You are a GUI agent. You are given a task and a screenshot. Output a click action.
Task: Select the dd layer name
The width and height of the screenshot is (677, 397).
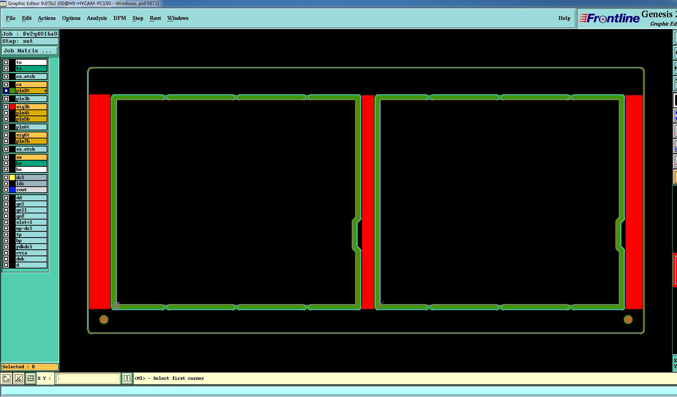[31, 198]
